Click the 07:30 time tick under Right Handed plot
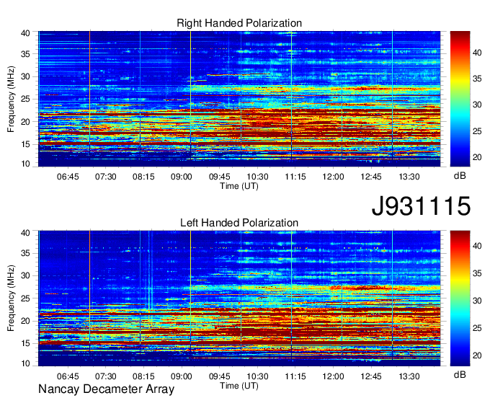The image size is (490, 398). [106, 177]
